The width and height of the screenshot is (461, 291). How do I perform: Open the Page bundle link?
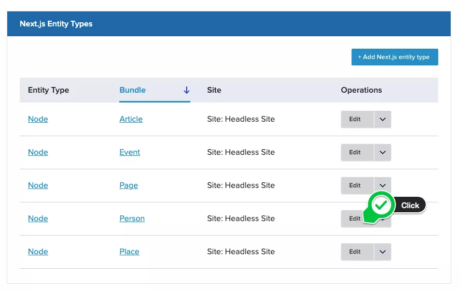(x=129, y=185)
